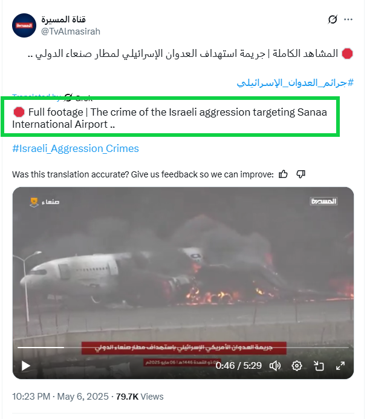The image size is (367, 419).
Task: Give thumbs up for translation accuracy
Action: click(x=283, y=174)
